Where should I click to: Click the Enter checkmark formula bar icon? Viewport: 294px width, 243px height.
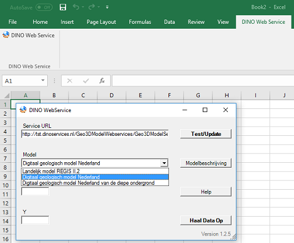point(86,81)
